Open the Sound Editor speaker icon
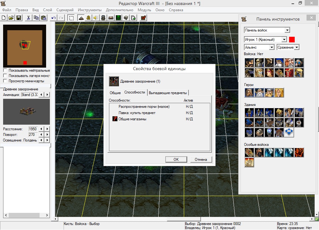The height and width of the screenshot is (230, 319). (96, 18)
